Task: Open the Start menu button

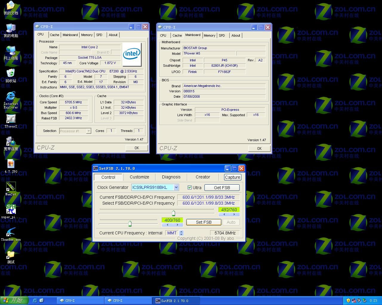Action: point(14,301)
